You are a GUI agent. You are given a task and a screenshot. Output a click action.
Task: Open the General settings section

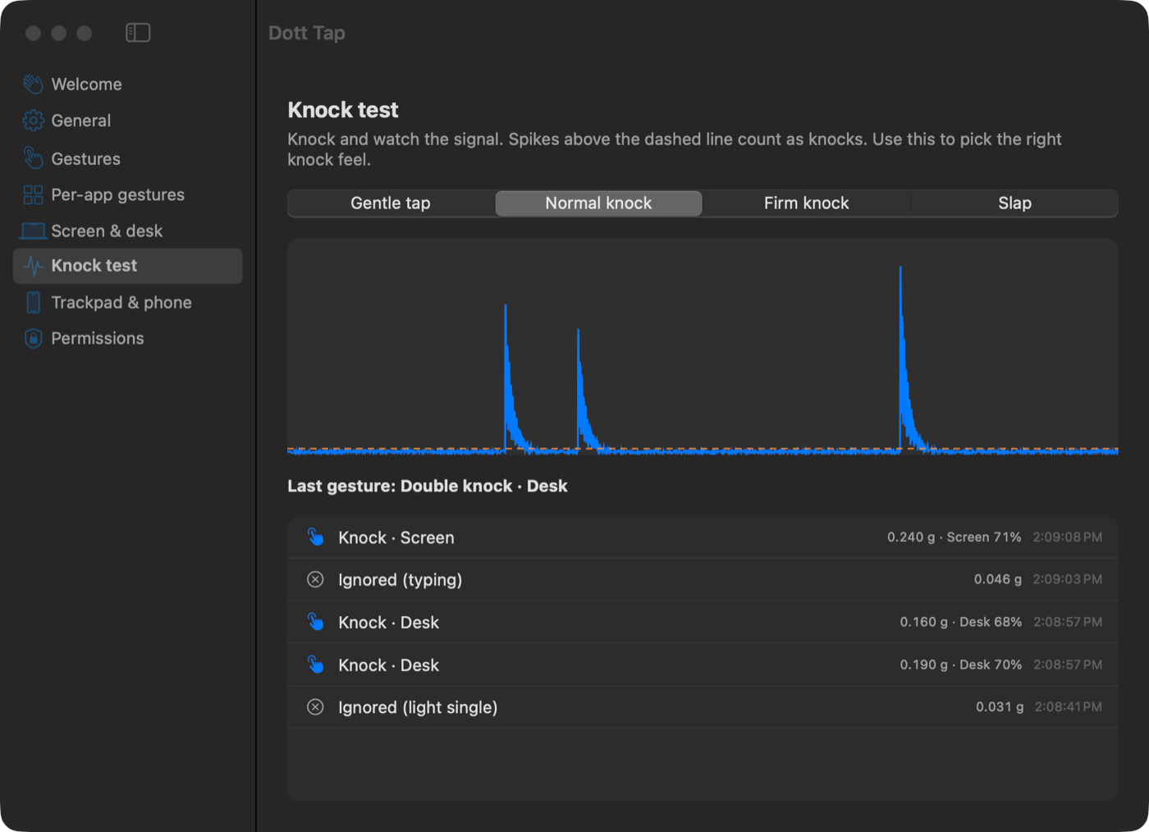[128, 121]
